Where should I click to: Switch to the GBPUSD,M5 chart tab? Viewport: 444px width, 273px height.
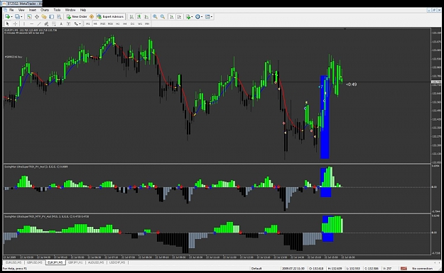click(34, 262)
